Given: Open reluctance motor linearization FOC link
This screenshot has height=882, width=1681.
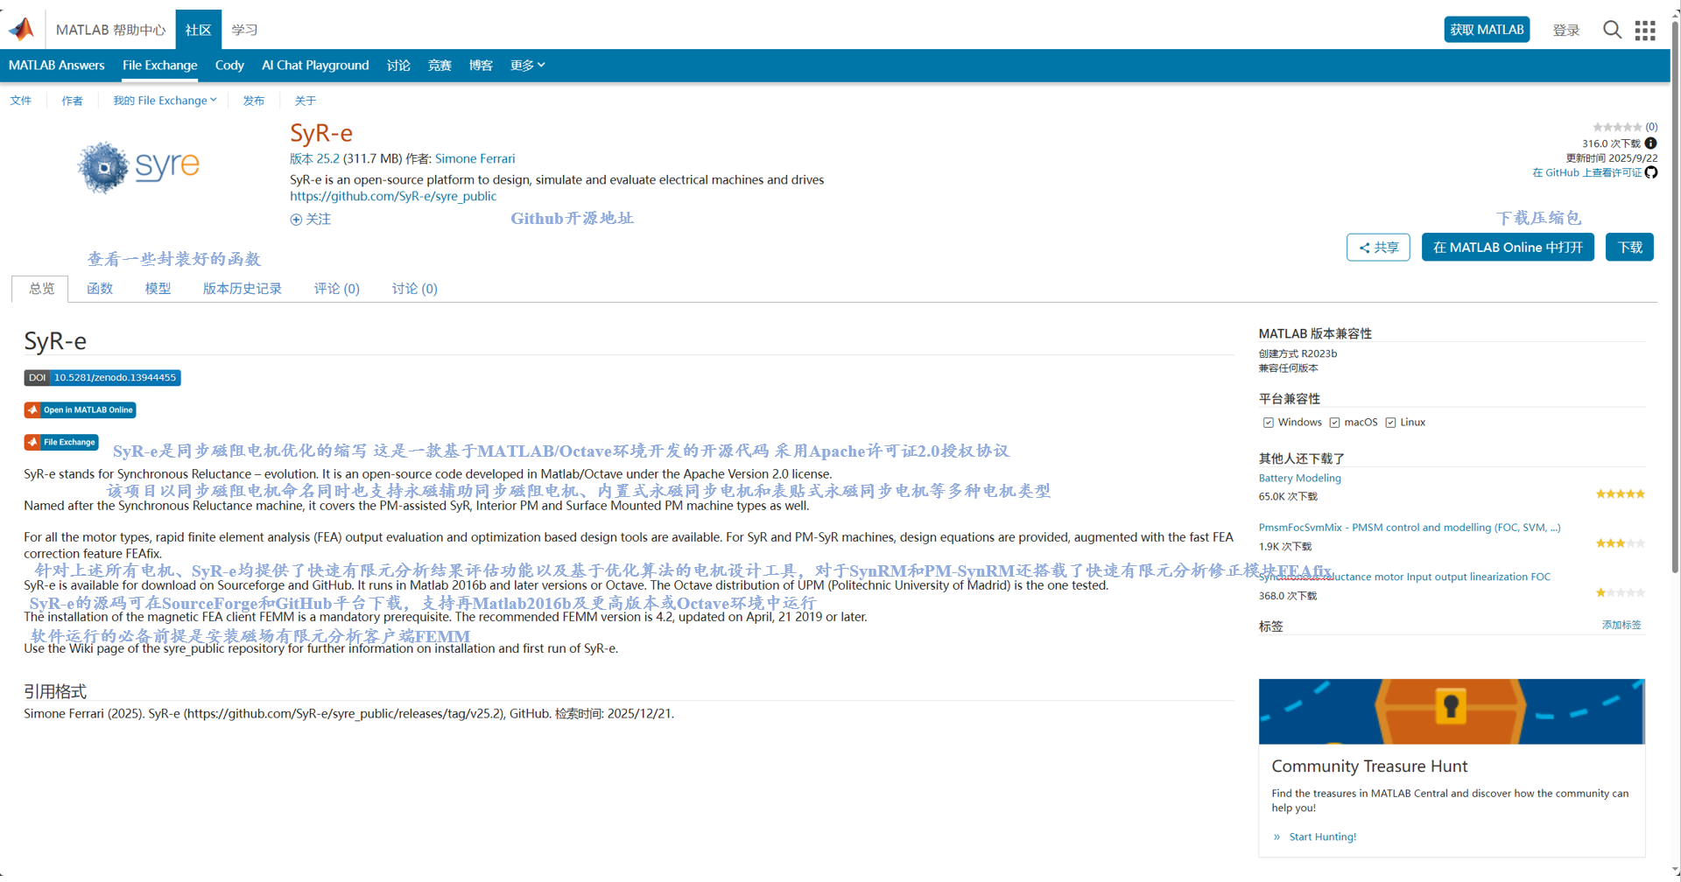Looking at the screenshot, I should point(1404,577).
